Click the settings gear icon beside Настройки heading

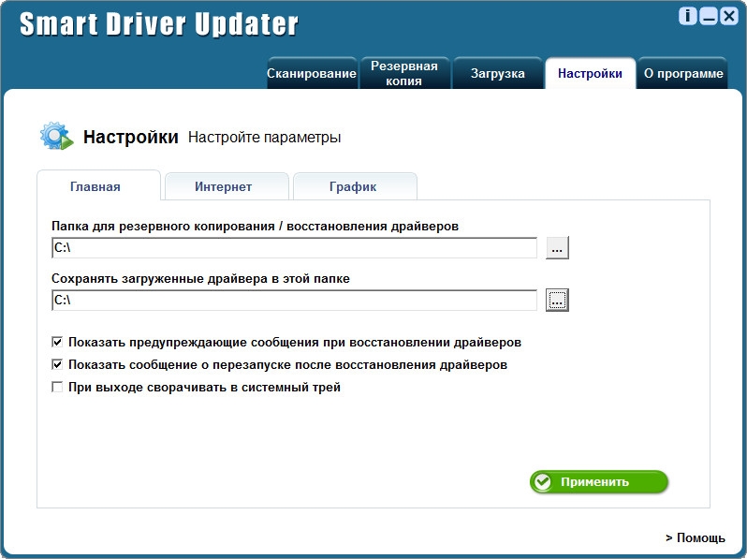pos(56,136)
